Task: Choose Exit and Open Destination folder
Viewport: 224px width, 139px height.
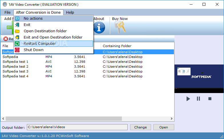Action: click(53, 37)
